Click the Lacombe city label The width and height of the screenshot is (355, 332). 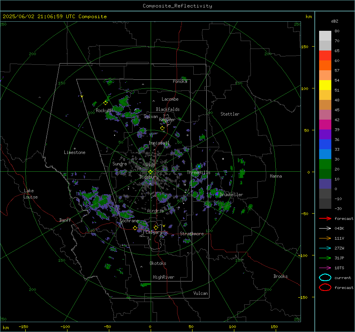click(x=170, y=99)
